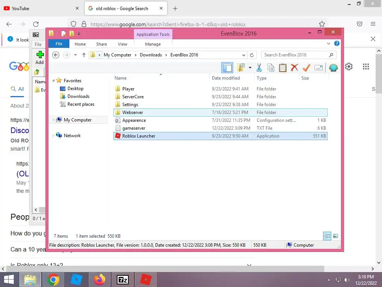The width and height of the screenshot is (382, 287).
Task: Expand the arrow after Downloads in the breadcrumb
Action: 166,55
